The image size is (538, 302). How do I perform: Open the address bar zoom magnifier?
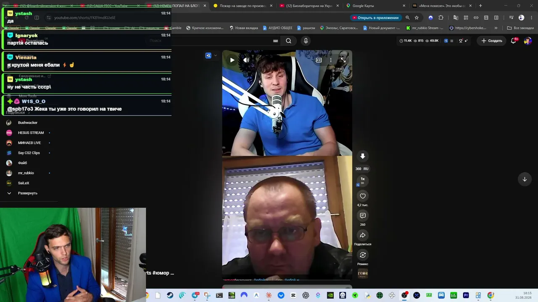coord(407,18)
